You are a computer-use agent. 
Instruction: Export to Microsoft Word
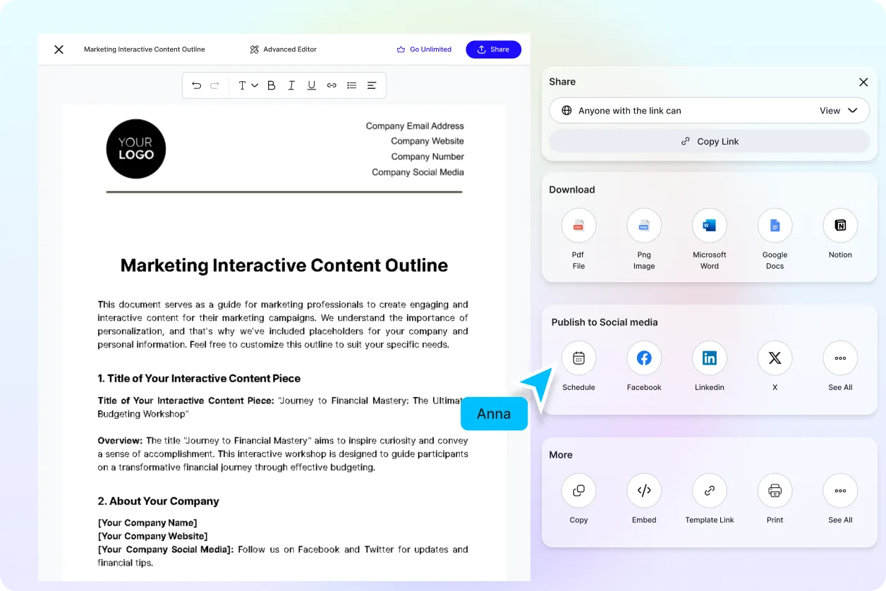click(x=710, y=226)
